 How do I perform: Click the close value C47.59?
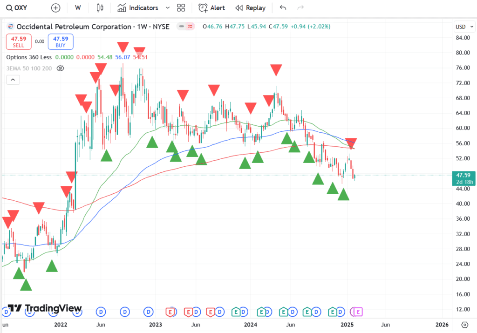278,27
